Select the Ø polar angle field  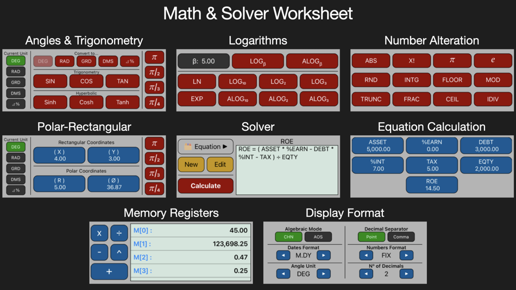[x=114, y=184]
